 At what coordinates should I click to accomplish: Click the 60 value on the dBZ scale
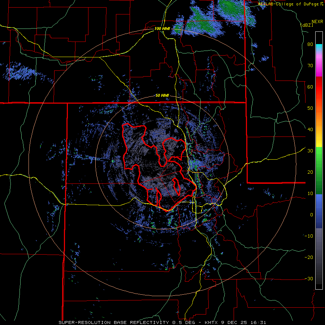click(310, 87)
